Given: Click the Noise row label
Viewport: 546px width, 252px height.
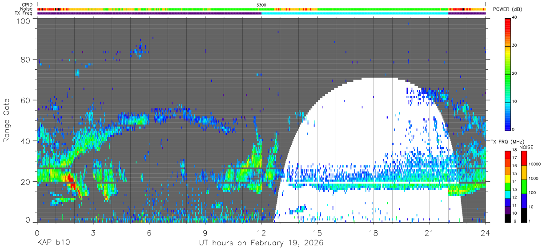Looking at the screenshot, I should (26, 9).
